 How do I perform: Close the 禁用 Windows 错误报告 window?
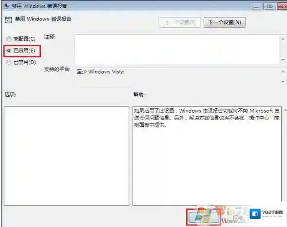point(282,6)
